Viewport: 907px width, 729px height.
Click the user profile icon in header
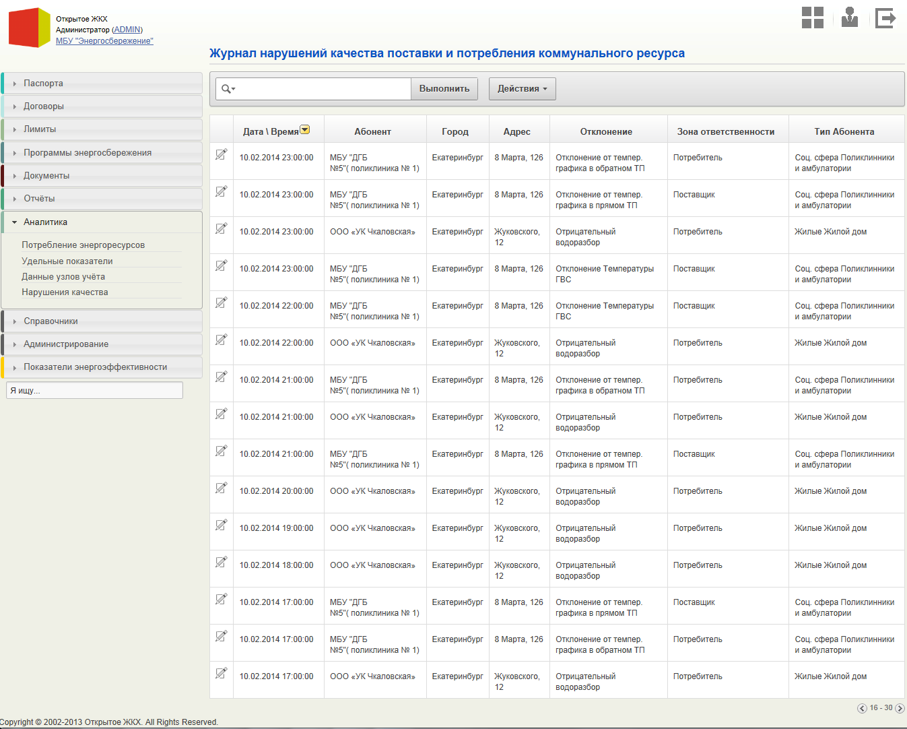click(x=850, y=18)
